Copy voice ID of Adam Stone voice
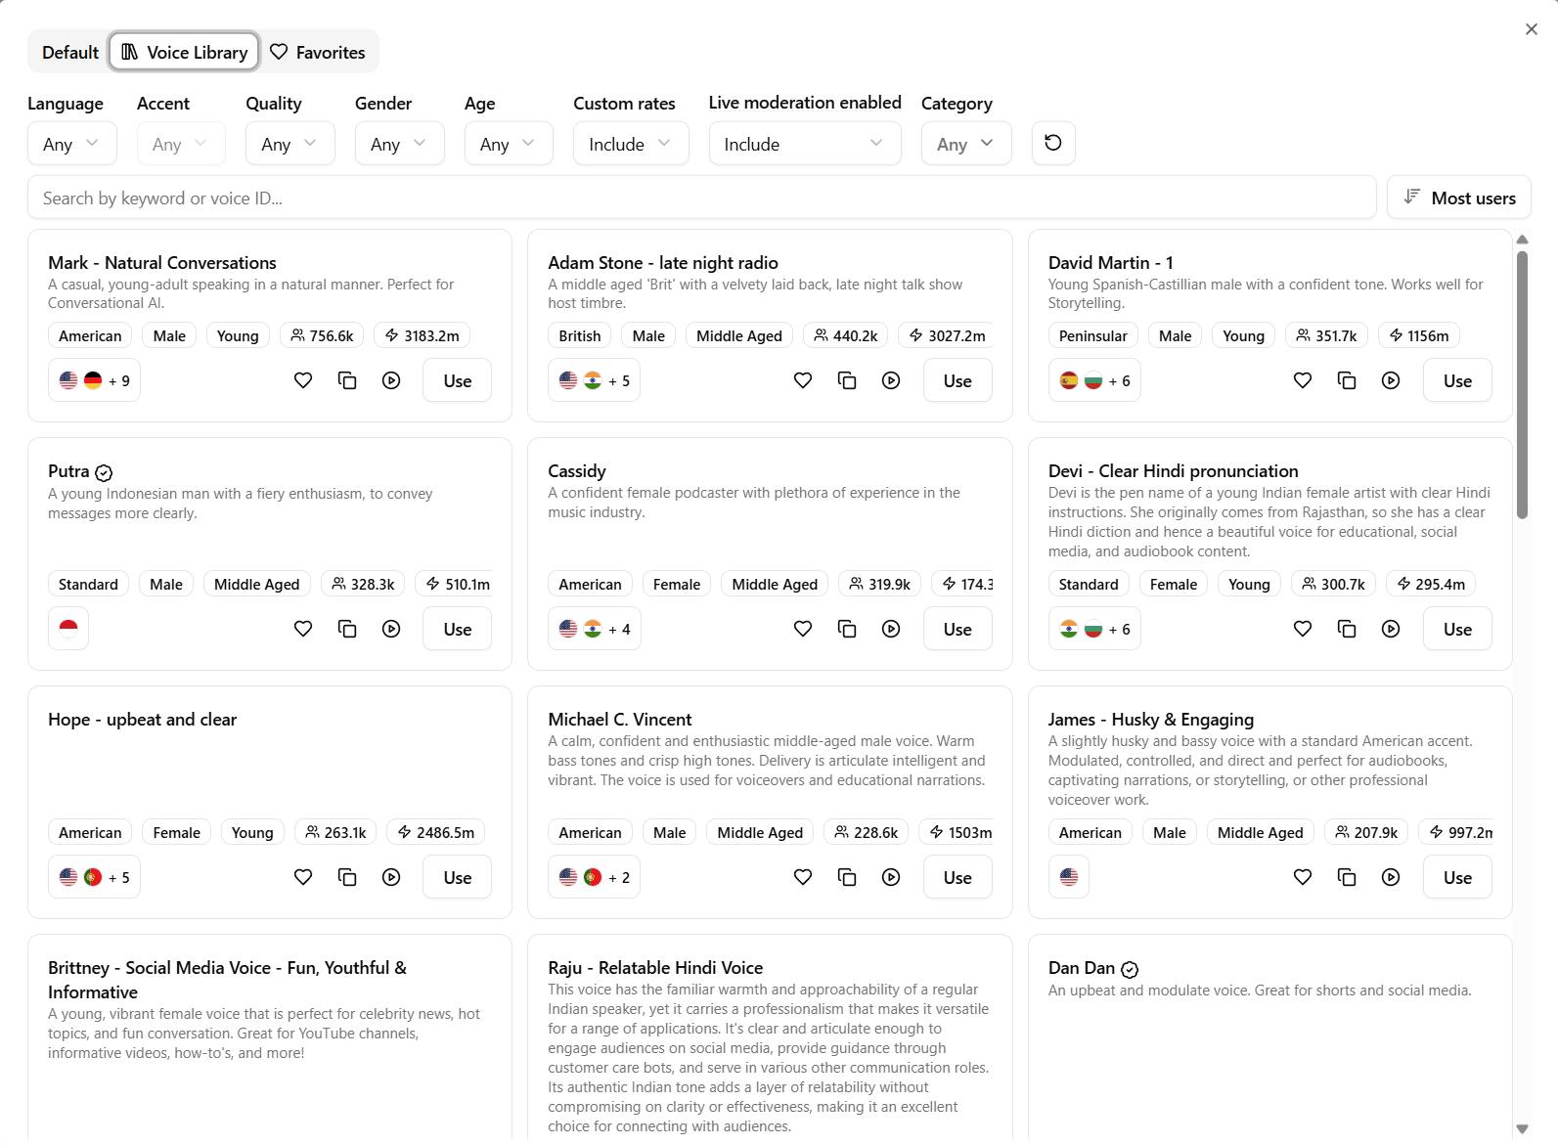The width and height of the screenshot is (1558, 1145). point(847,380)
